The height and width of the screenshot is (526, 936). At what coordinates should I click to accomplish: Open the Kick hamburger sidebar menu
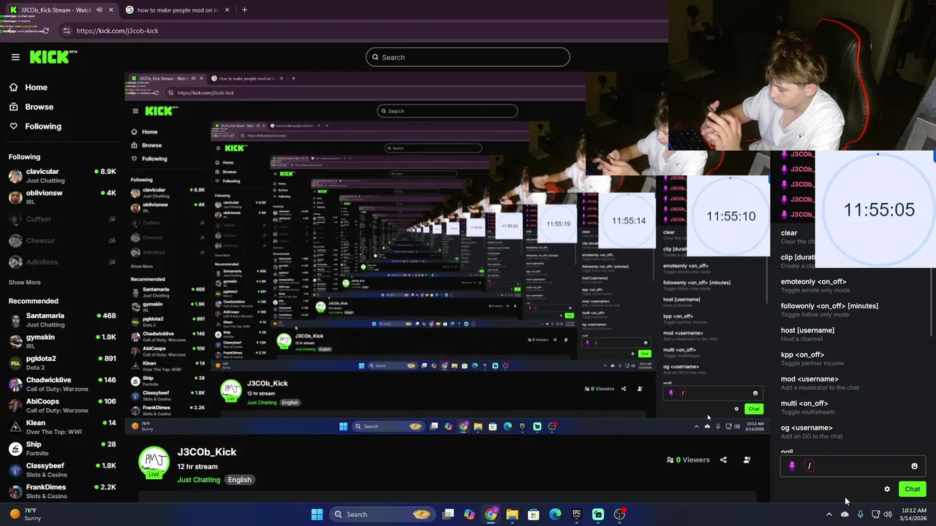click(x=15, y=57)
